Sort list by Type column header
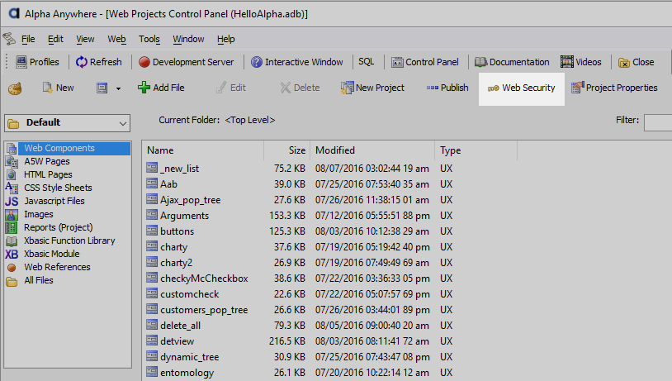 (x=476, y=150)
